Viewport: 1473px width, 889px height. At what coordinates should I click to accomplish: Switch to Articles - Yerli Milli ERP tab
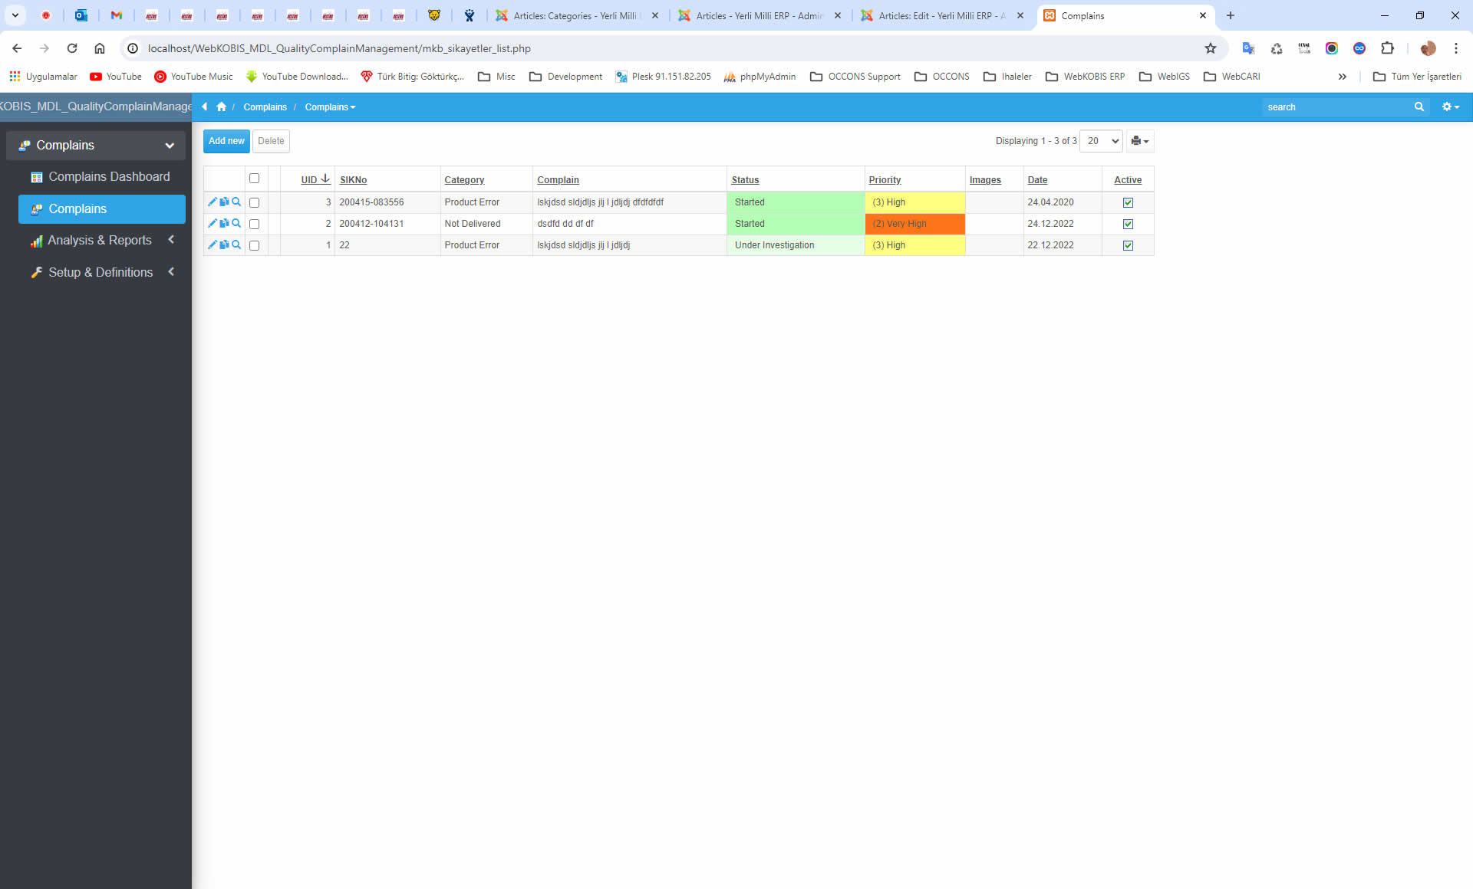point(760,15)
